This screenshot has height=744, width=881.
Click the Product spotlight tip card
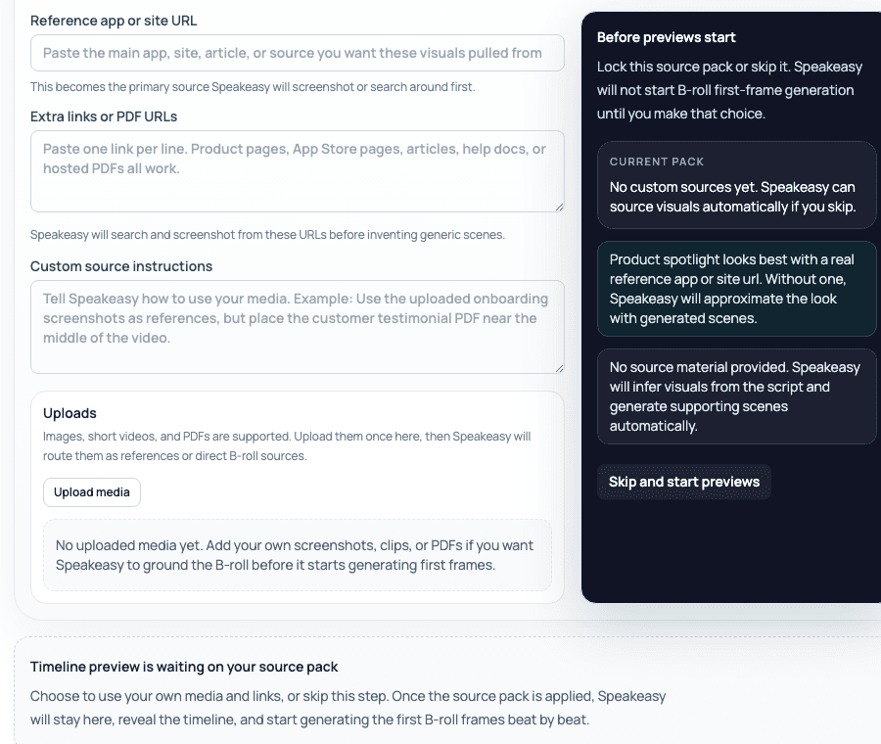(736, 289)
